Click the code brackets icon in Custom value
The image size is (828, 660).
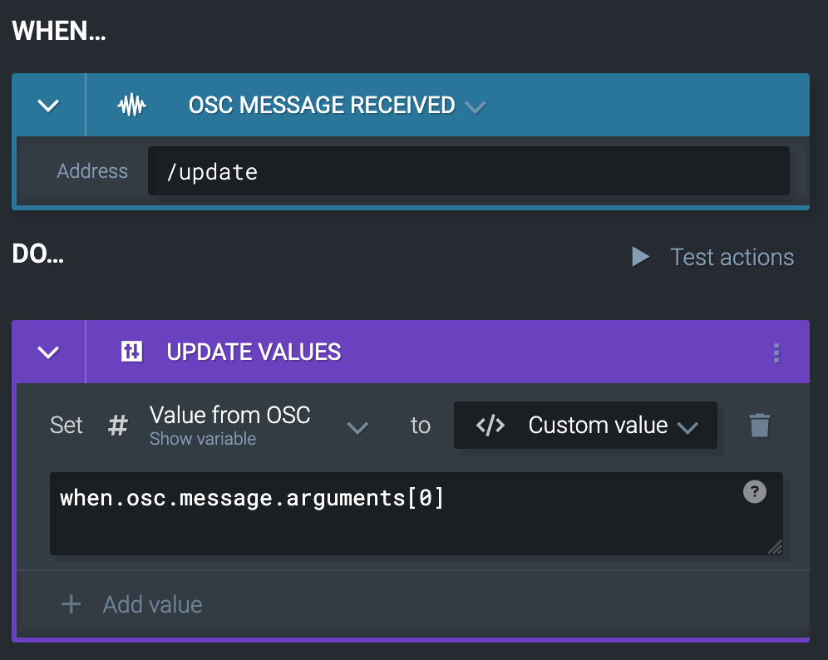pos(490,426)
